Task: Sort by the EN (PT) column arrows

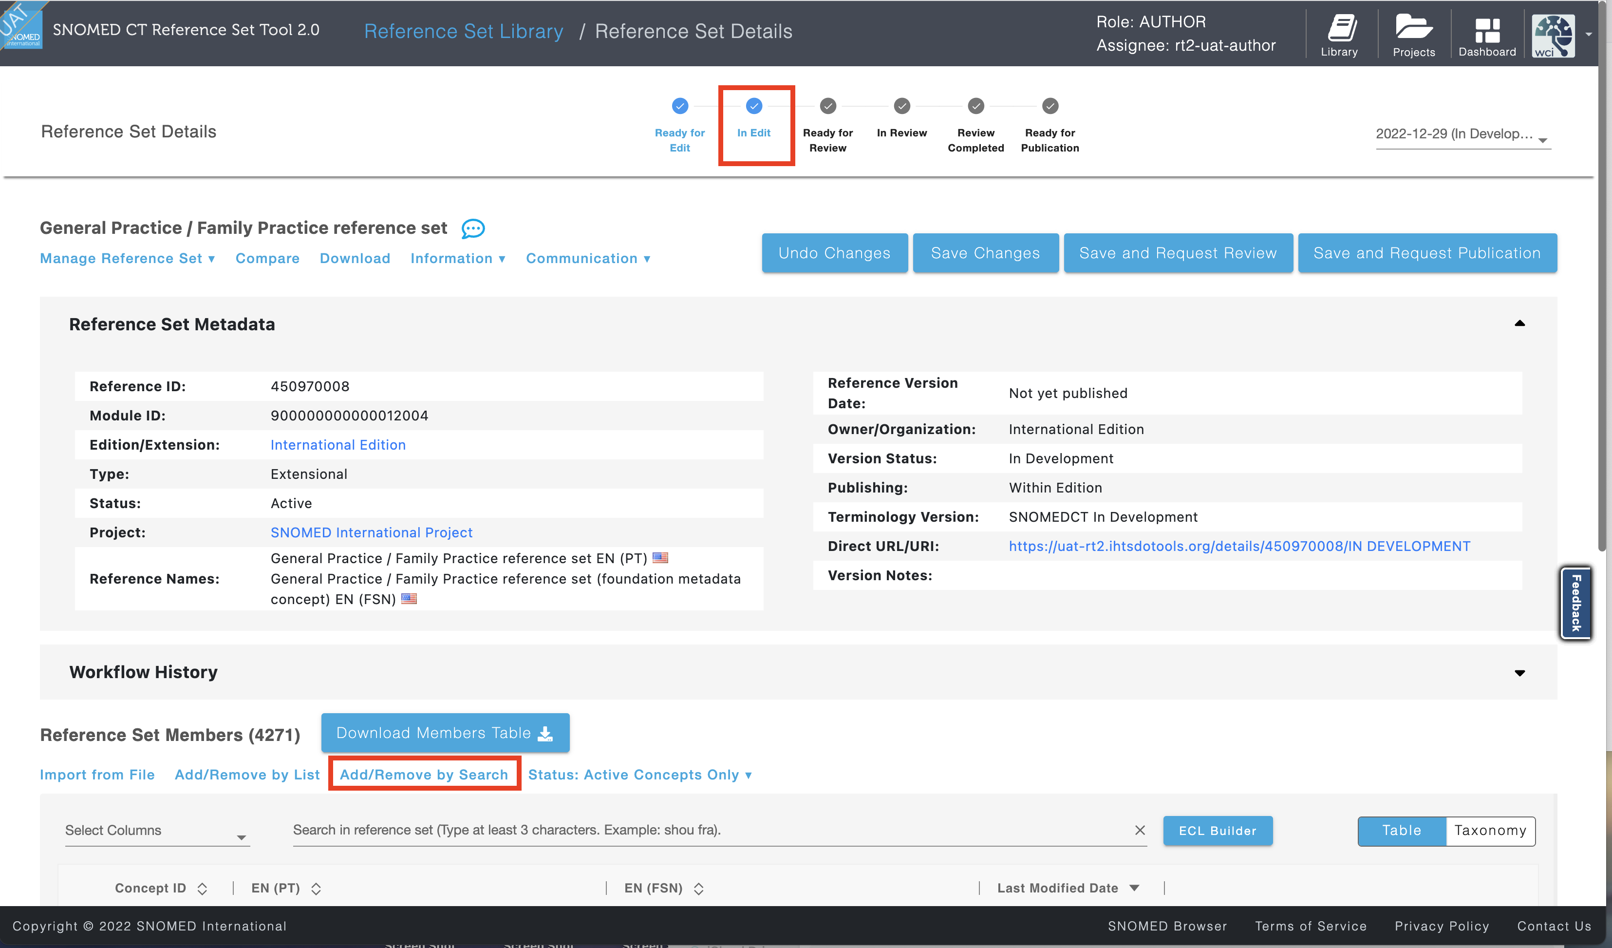Action: (x=316, y=889)
